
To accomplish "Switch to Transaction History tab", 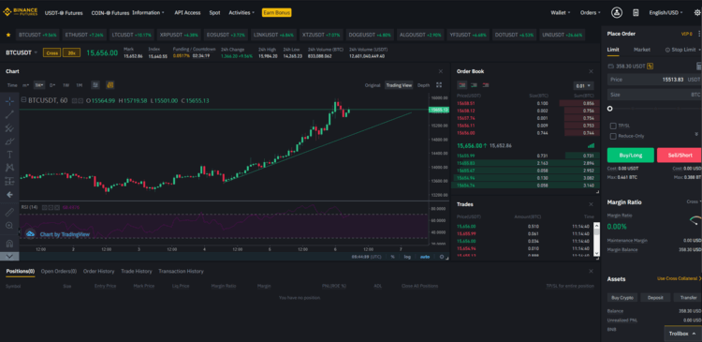I will 181,271.
